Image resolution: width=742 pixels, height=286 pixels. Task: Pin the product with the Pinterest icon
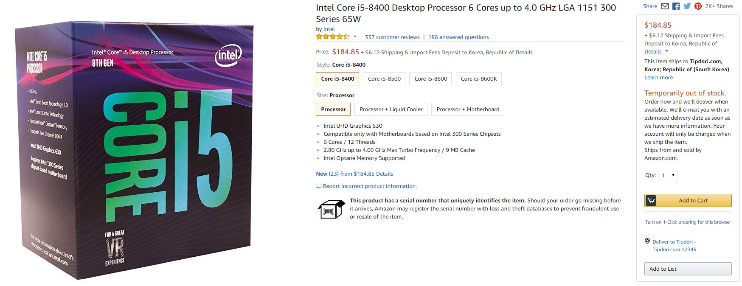[698, 6]
